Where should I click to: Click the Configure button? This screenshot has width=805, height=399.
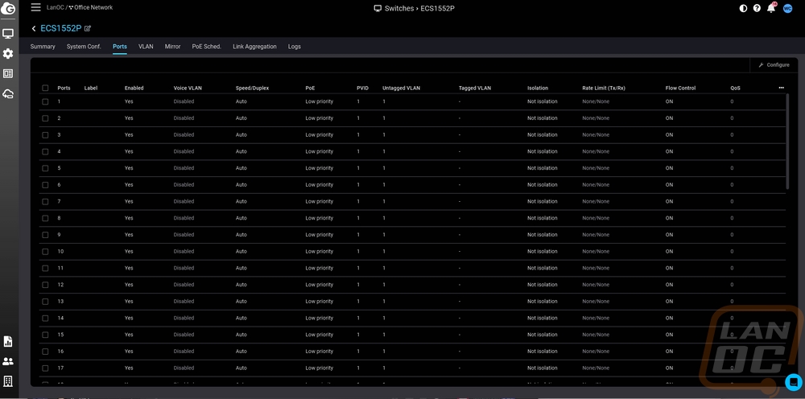pyautogui.click(x=774, y=64)
